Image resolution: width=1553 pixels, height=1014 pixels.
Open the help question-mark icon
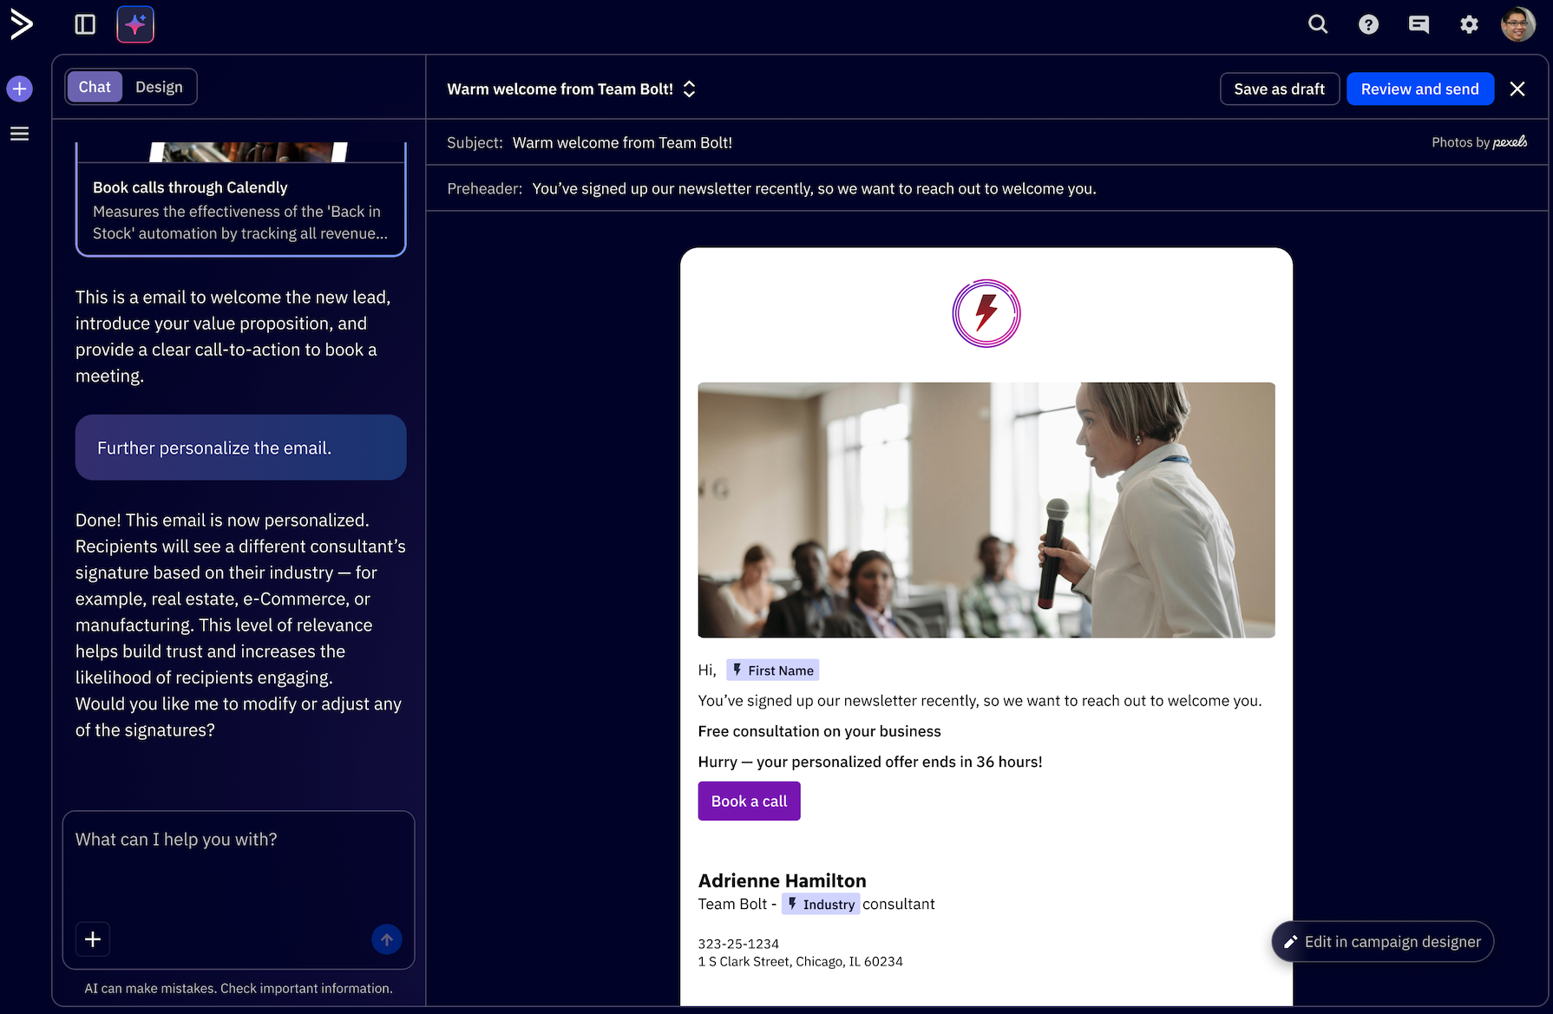[1368, 24]
